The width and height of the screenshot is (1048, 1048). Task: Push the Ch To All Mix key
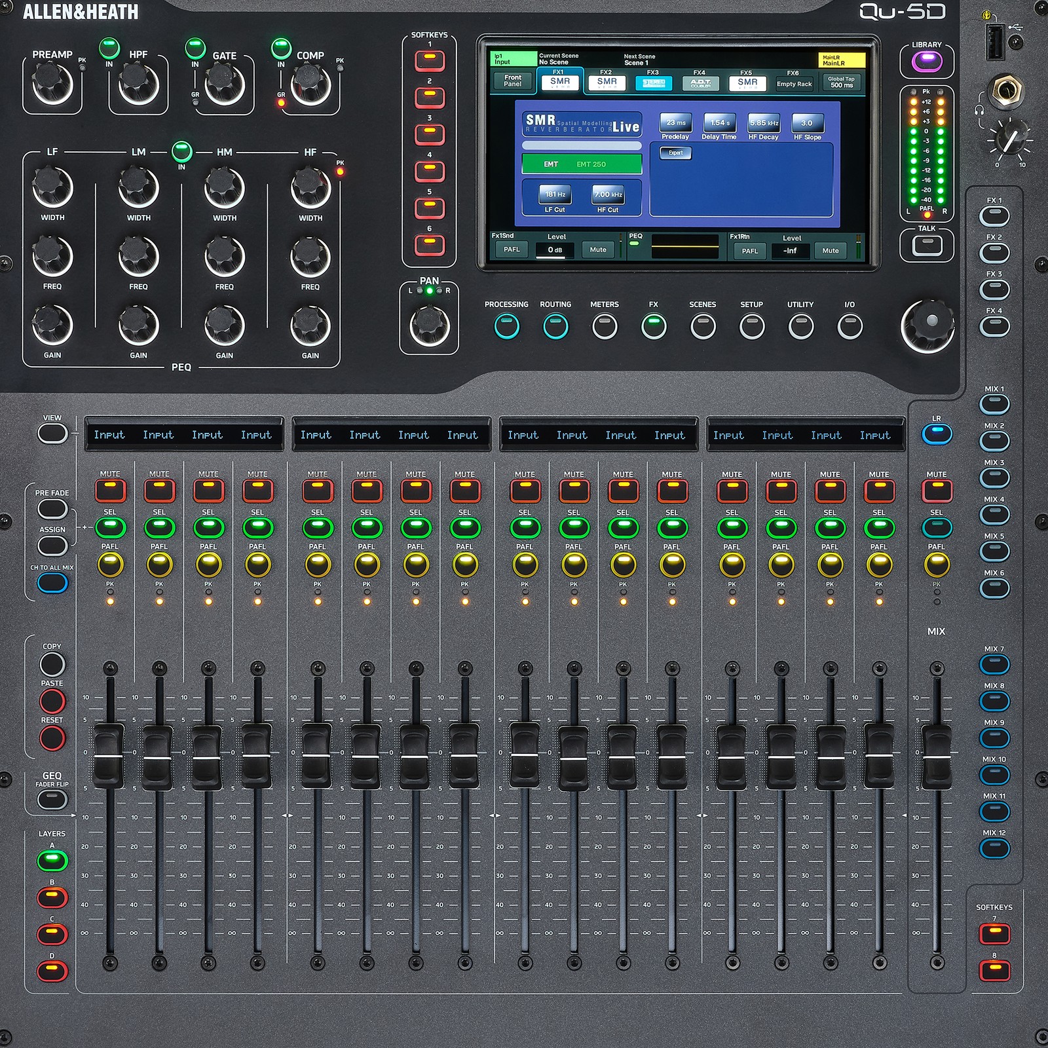pyautogui.click(x=52, y=582)
